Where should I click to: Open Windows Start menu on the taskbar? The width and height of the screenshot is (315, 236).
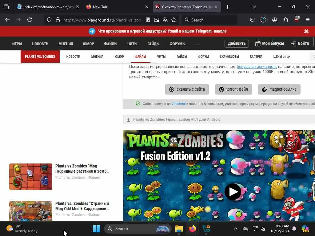coord(96,229)
